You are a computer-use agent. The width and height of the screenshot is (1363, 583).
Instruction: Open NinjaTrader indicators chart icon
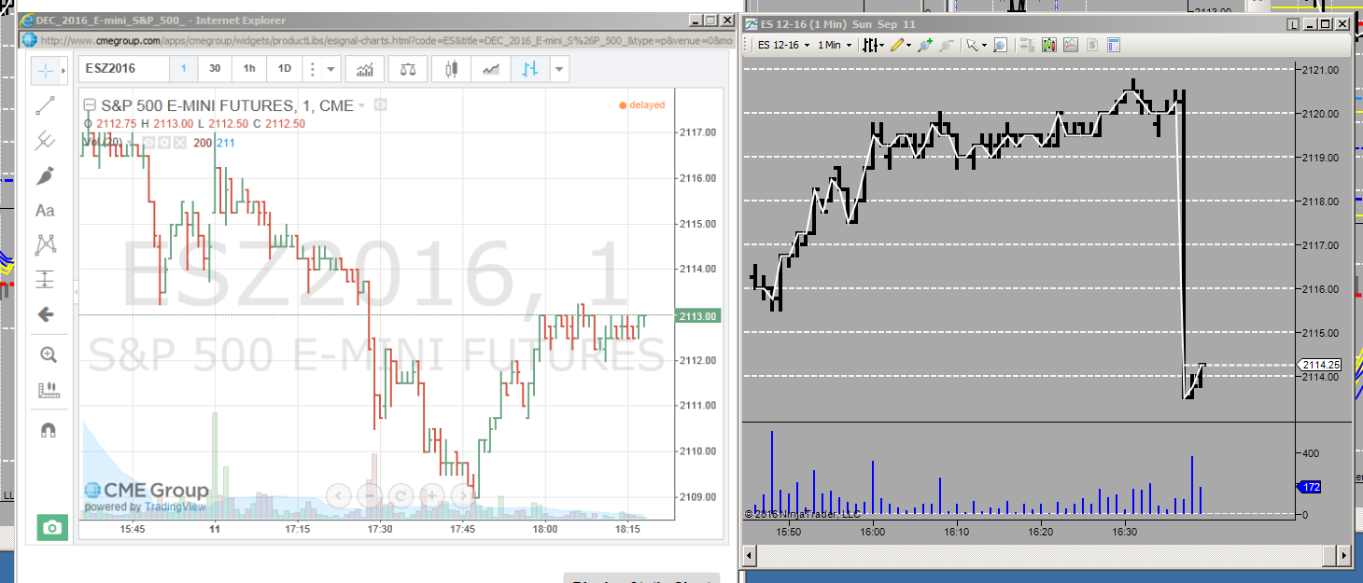pos(1070,45)
